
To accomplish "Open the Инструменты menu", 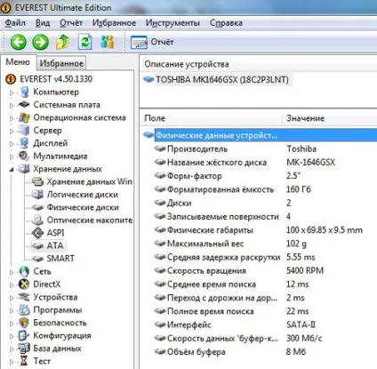I will [x=172, y=23].
